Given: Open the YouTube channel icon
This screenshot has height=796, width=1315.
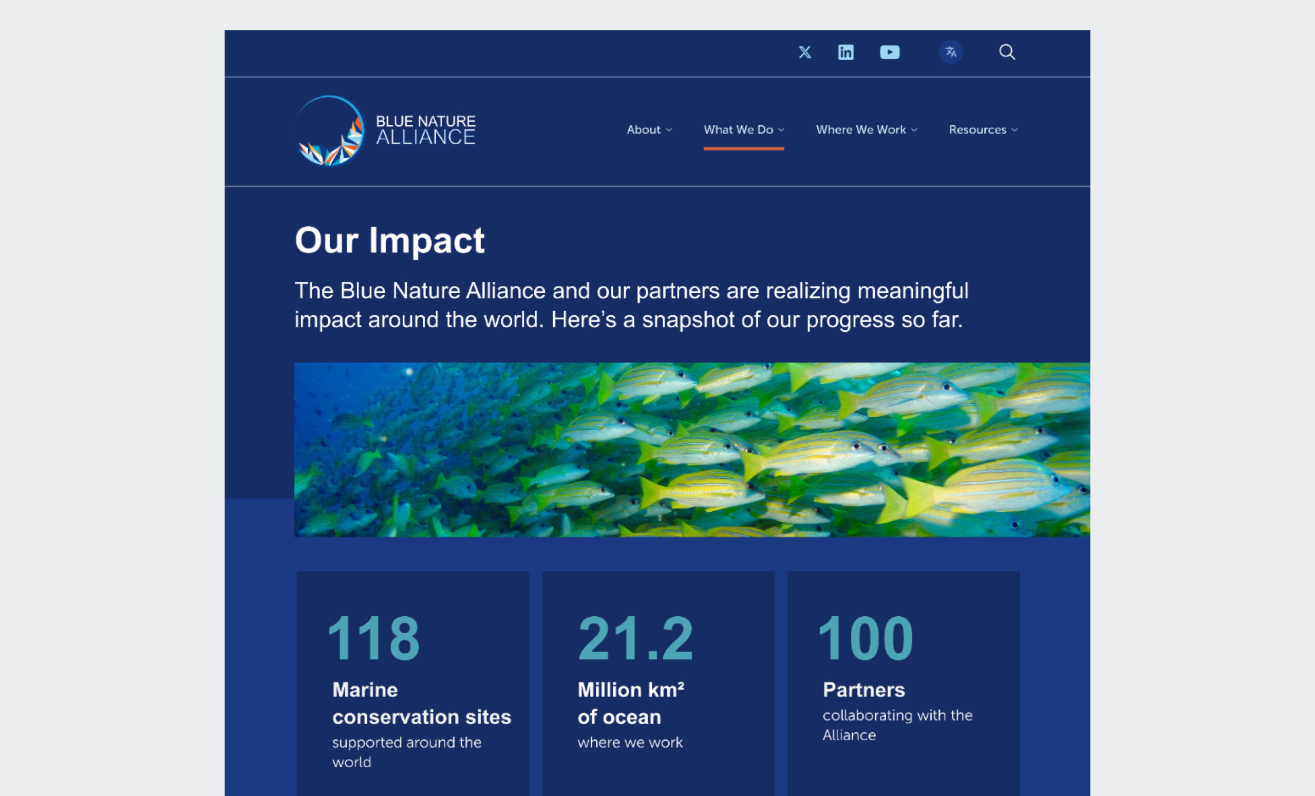Looking at the screenshot, I should pos(889,52).
